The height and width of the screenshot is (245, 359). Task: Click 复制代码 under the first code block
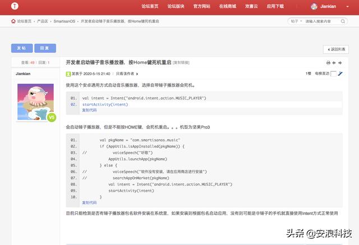pos(89,110)
